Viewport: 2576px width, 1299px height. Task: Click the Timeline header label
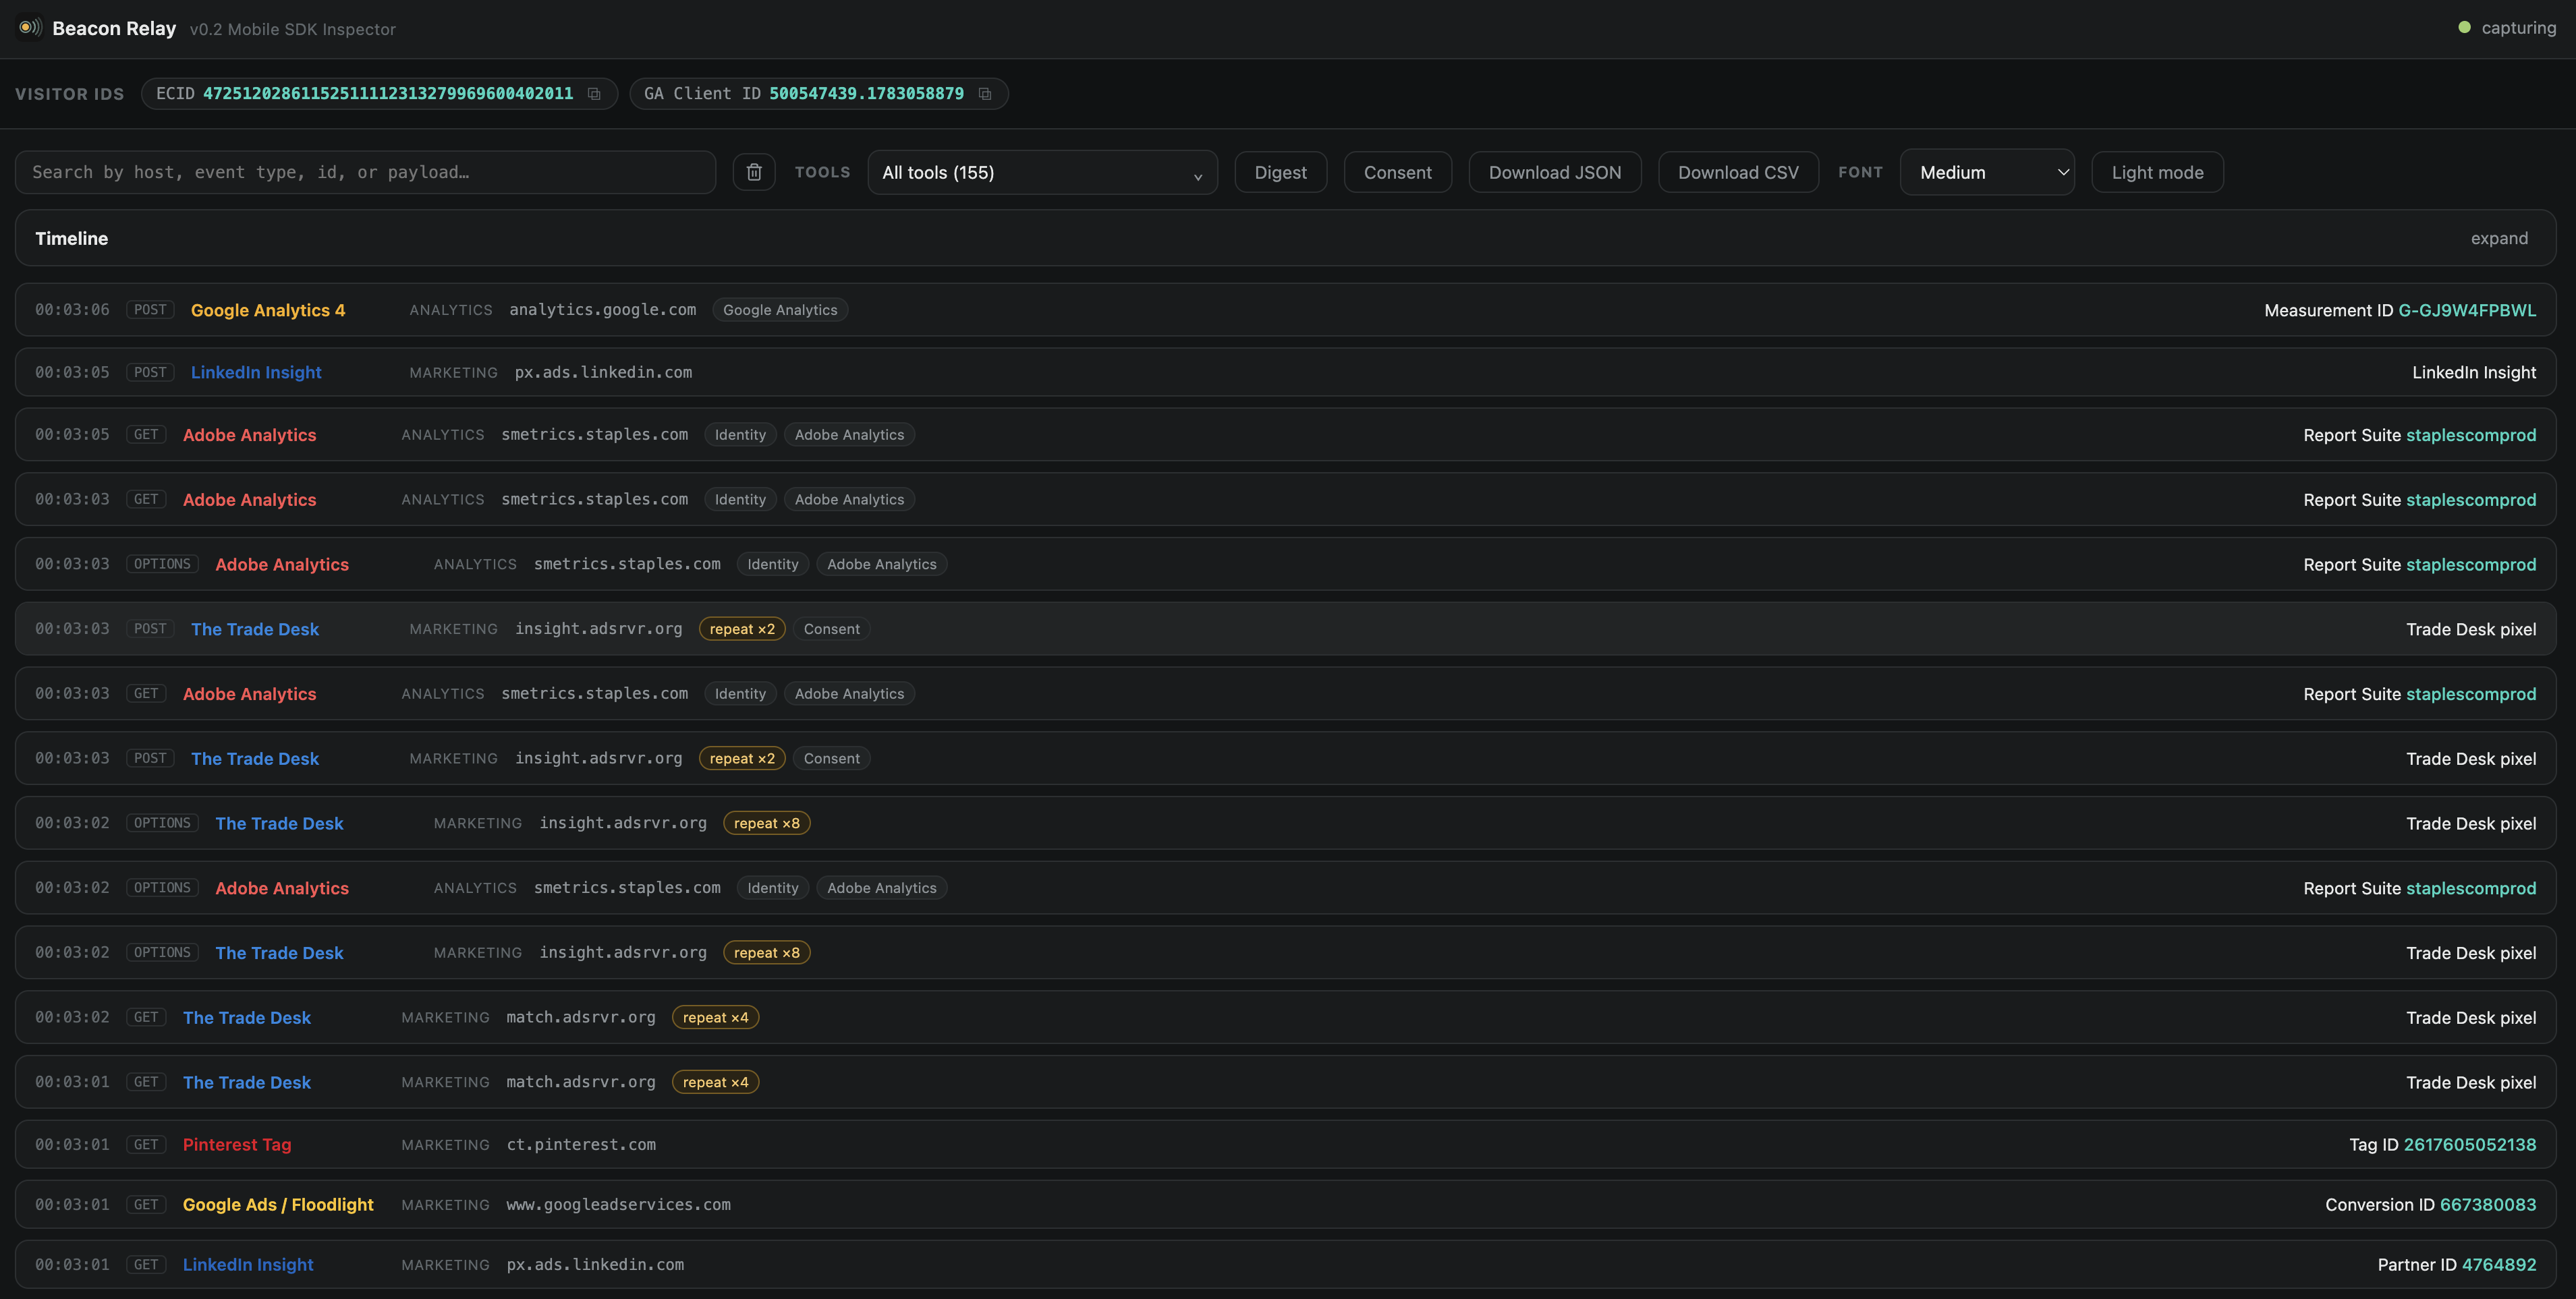point(72,238)
